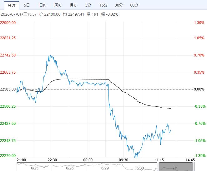Jump to 6/30 on the mini timeline
207x171 pixels.
click(x=140, y=168)
